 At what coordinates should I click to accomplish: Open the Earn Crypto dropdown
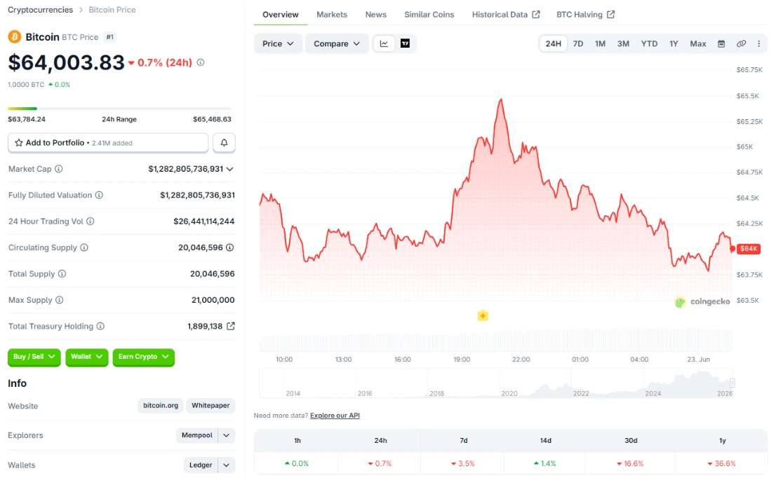point(143,357)
